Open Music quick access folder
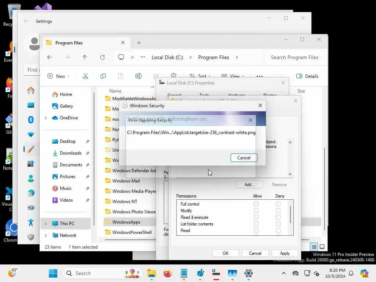The height and width of the screenshot is (282, 376). click(62, 188)
